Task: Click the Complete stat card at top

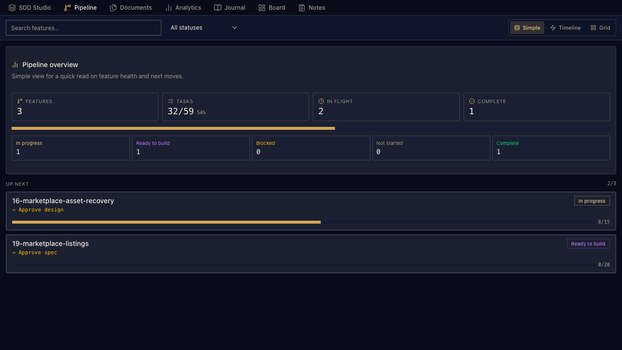Action: [537, 107]
